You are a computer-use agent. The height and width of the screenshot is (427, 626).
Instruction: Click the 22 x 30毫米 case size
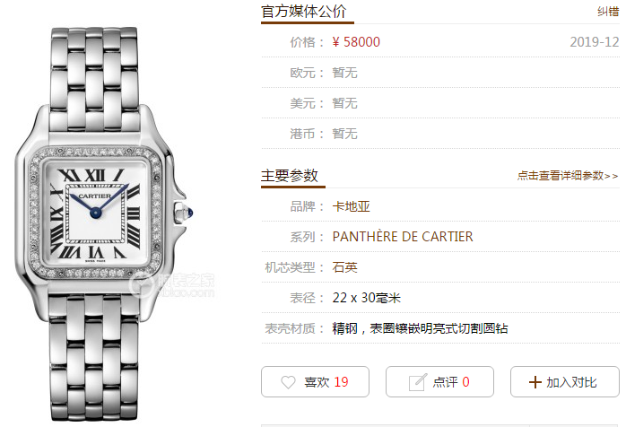tap(367, 298)
